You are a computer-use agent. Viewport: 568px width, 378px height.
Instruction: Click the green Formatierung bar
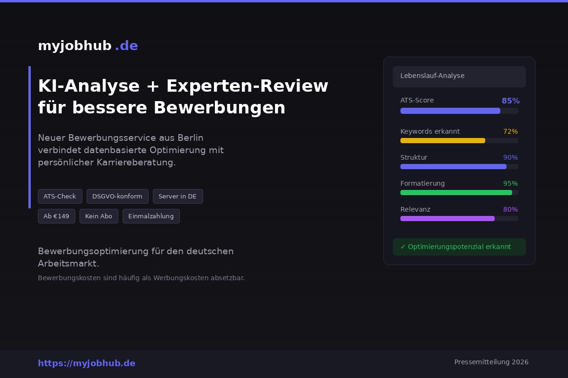(x=456, y=193)
